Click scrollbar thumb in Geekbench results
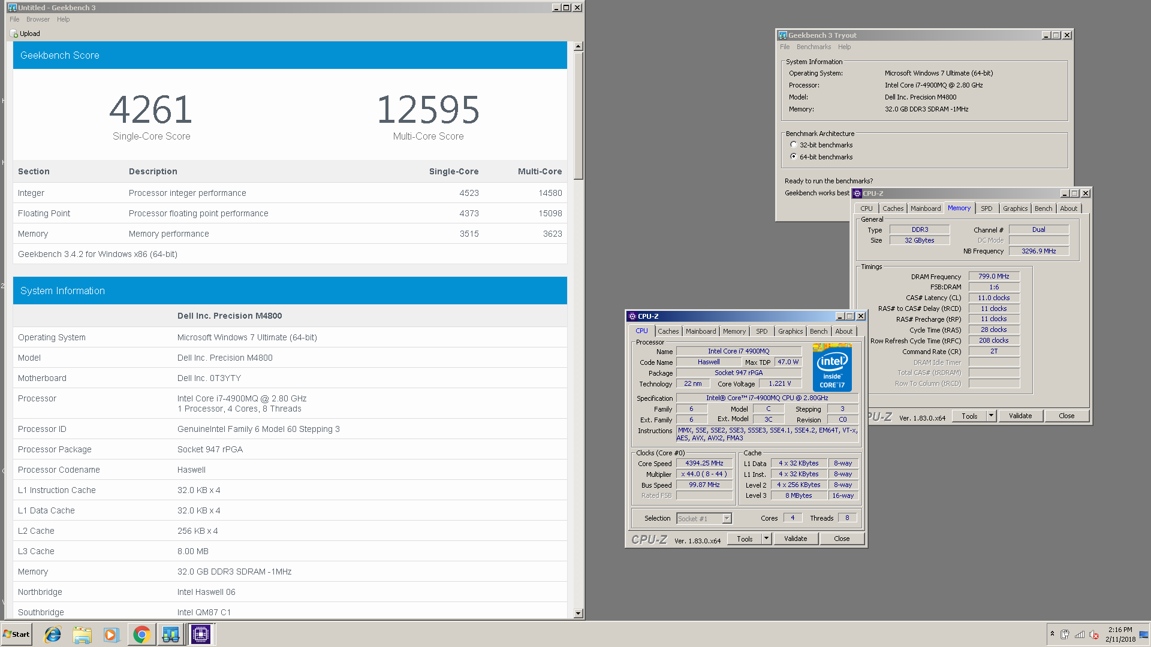The width and height of the screenshot is (1151, 647). [578, 116]
